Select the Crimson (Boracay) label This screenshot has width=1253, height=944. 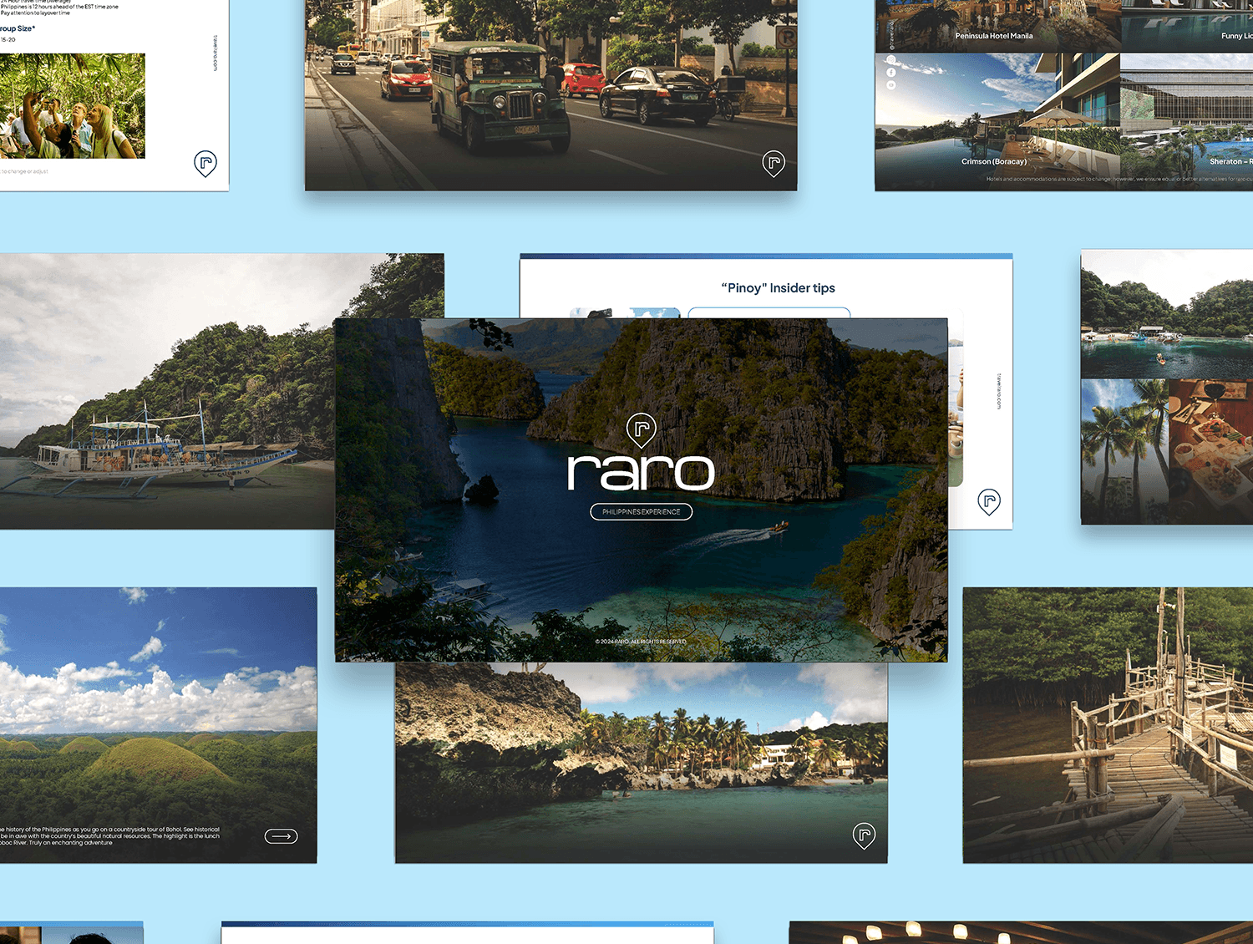point(994,161)
